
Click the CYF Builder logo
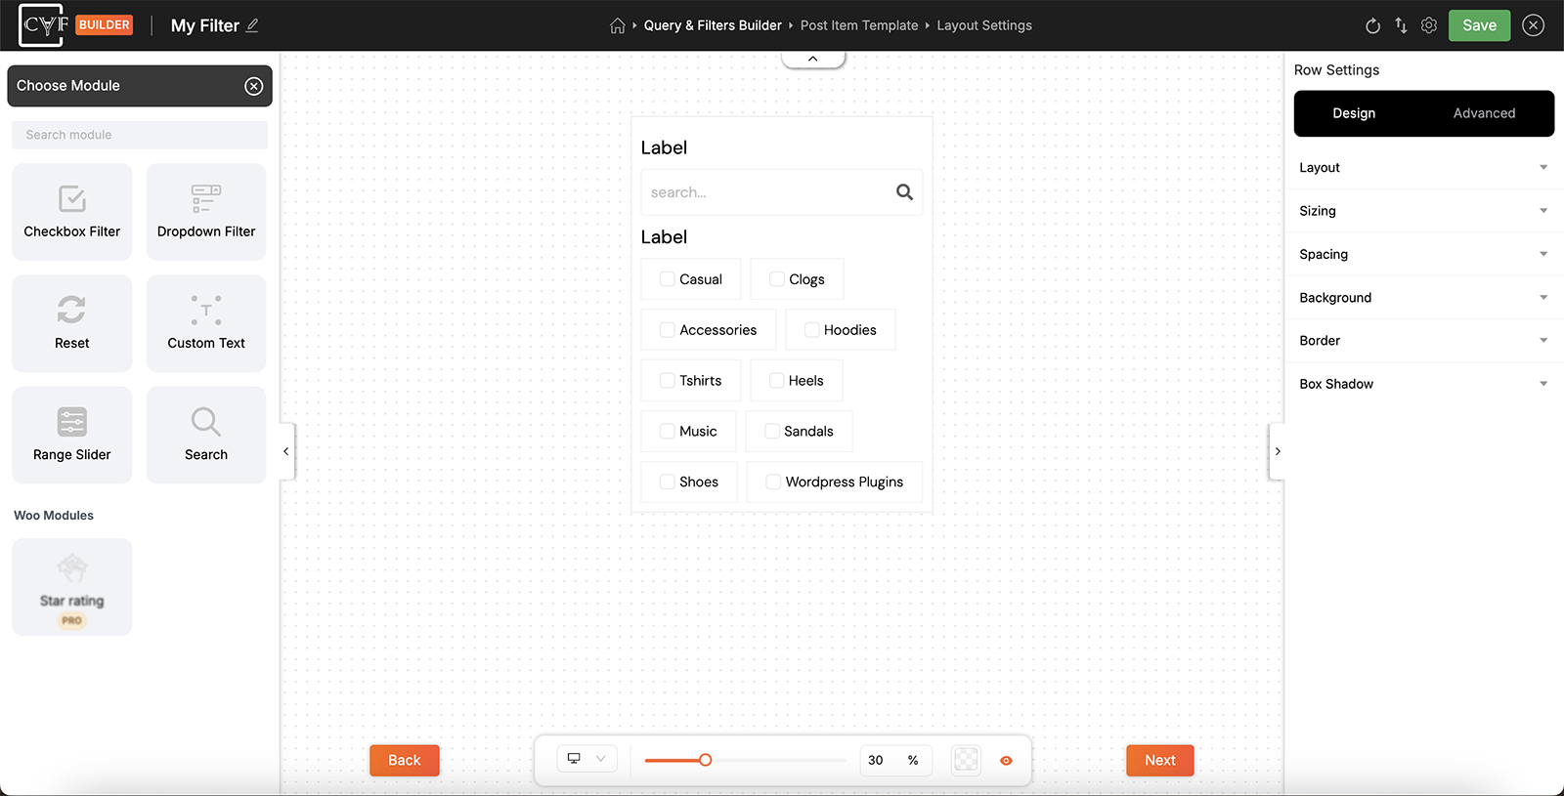click(x=75, y=25)
